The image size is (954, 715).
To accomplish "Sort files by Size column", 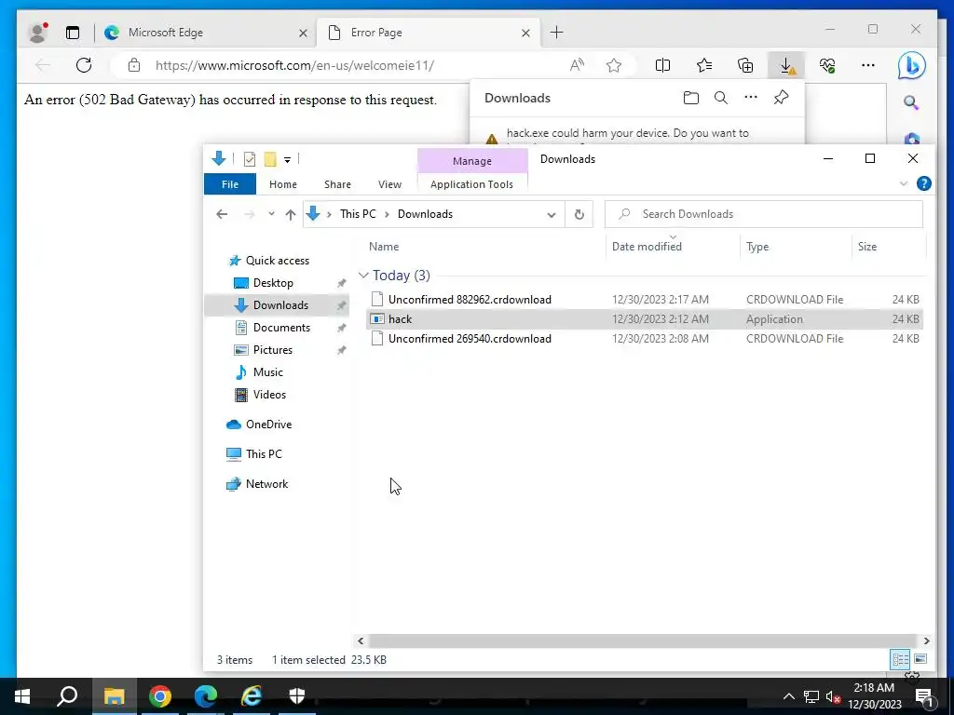I will [867, 246].
